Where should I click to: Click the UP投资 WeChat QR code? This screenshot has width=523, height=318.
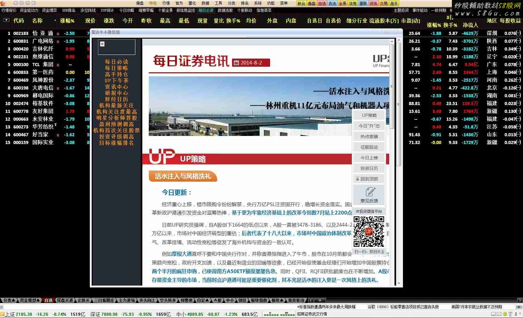pyautogui.click(x=369, y=232)
